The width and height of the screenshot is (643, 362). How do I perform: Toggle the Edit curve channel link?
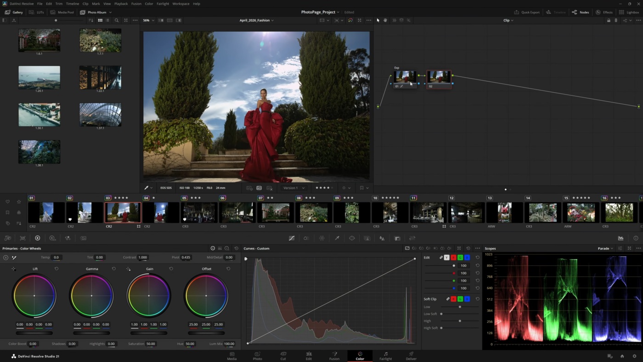click(441, 258)
